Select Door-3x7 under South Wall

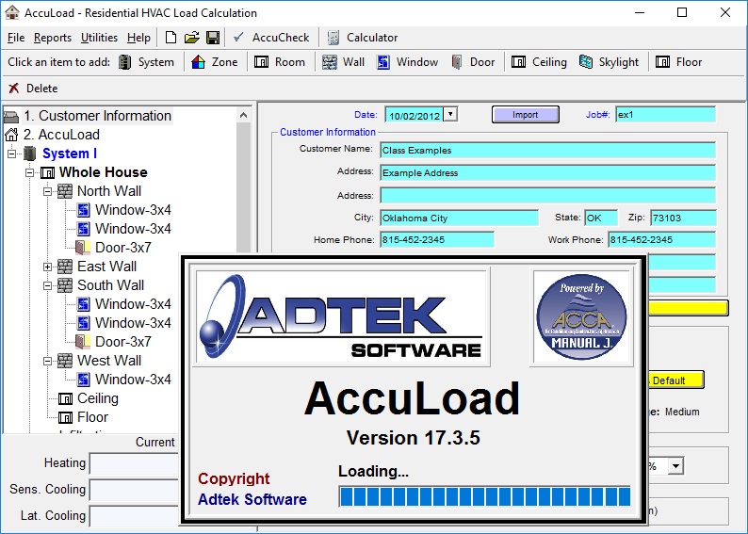123,341
